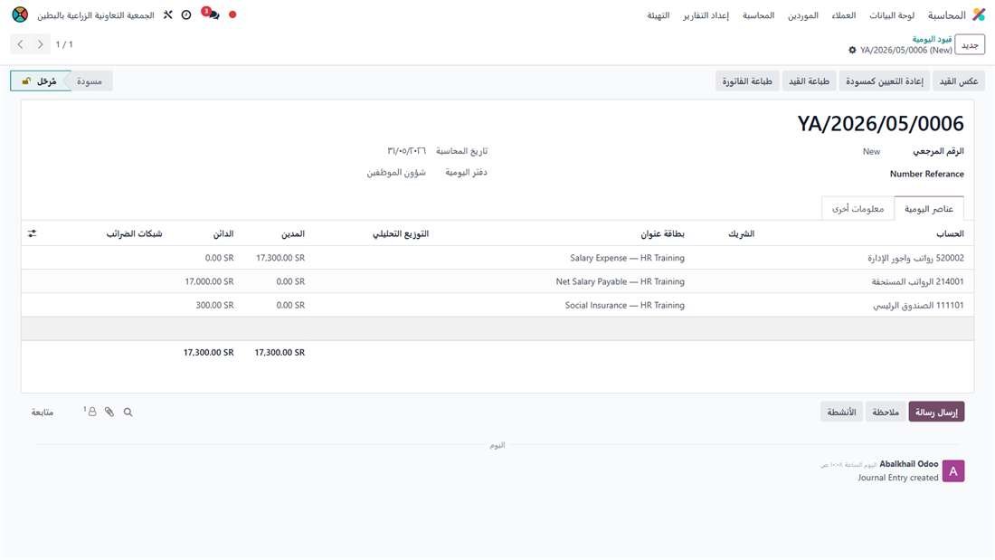
Task: Click credit value 300.00 SR
Action: coord(214,306)
